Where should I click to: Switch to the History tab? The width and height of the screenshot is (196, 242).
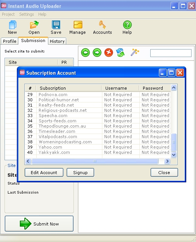57,41
